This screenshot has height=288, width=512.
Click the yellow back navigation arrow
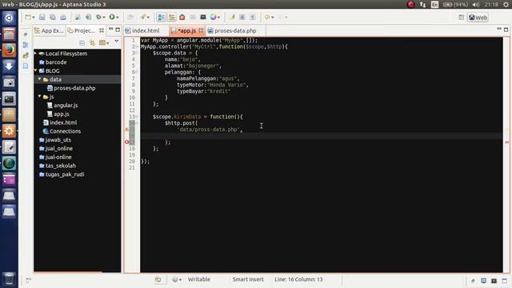pyautogui.click(x=267, y=17)
